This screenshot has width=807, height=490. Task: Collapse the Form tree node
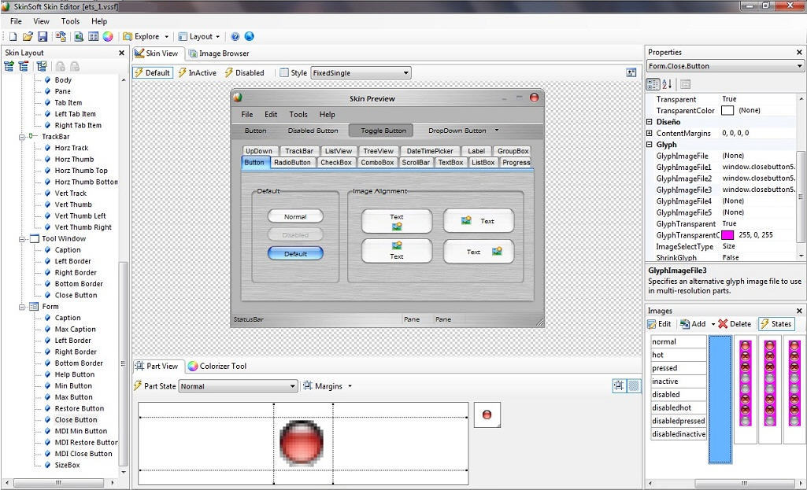22,307
